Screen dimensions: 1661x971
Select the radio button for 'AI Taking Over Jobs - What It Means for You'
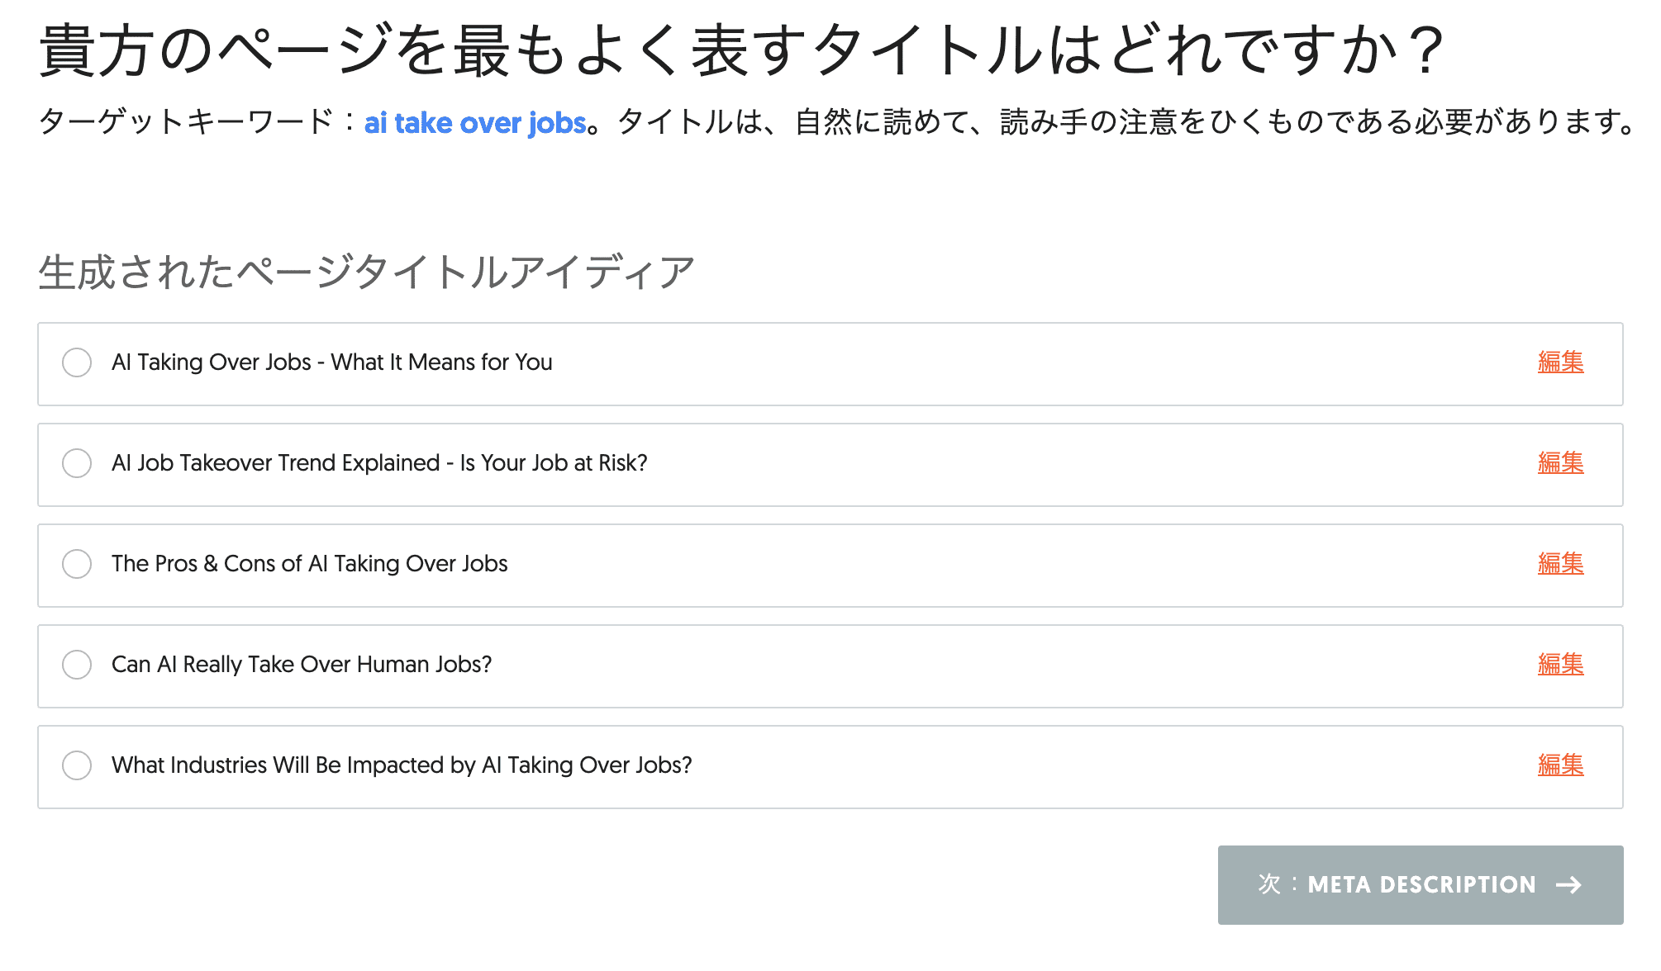pyautogui.click(x=77, y=363)
